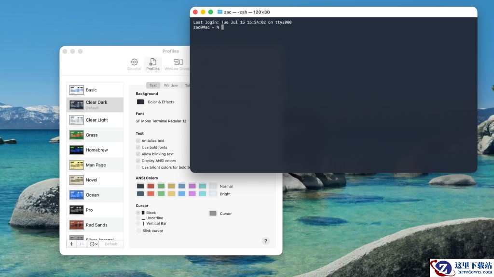Select the Man Page profile

pos(95,165)
